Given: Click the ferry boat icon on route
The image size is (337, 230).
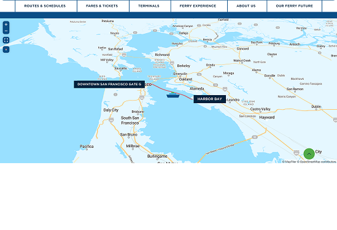Looking at the screenshot, I should (173, 95).
